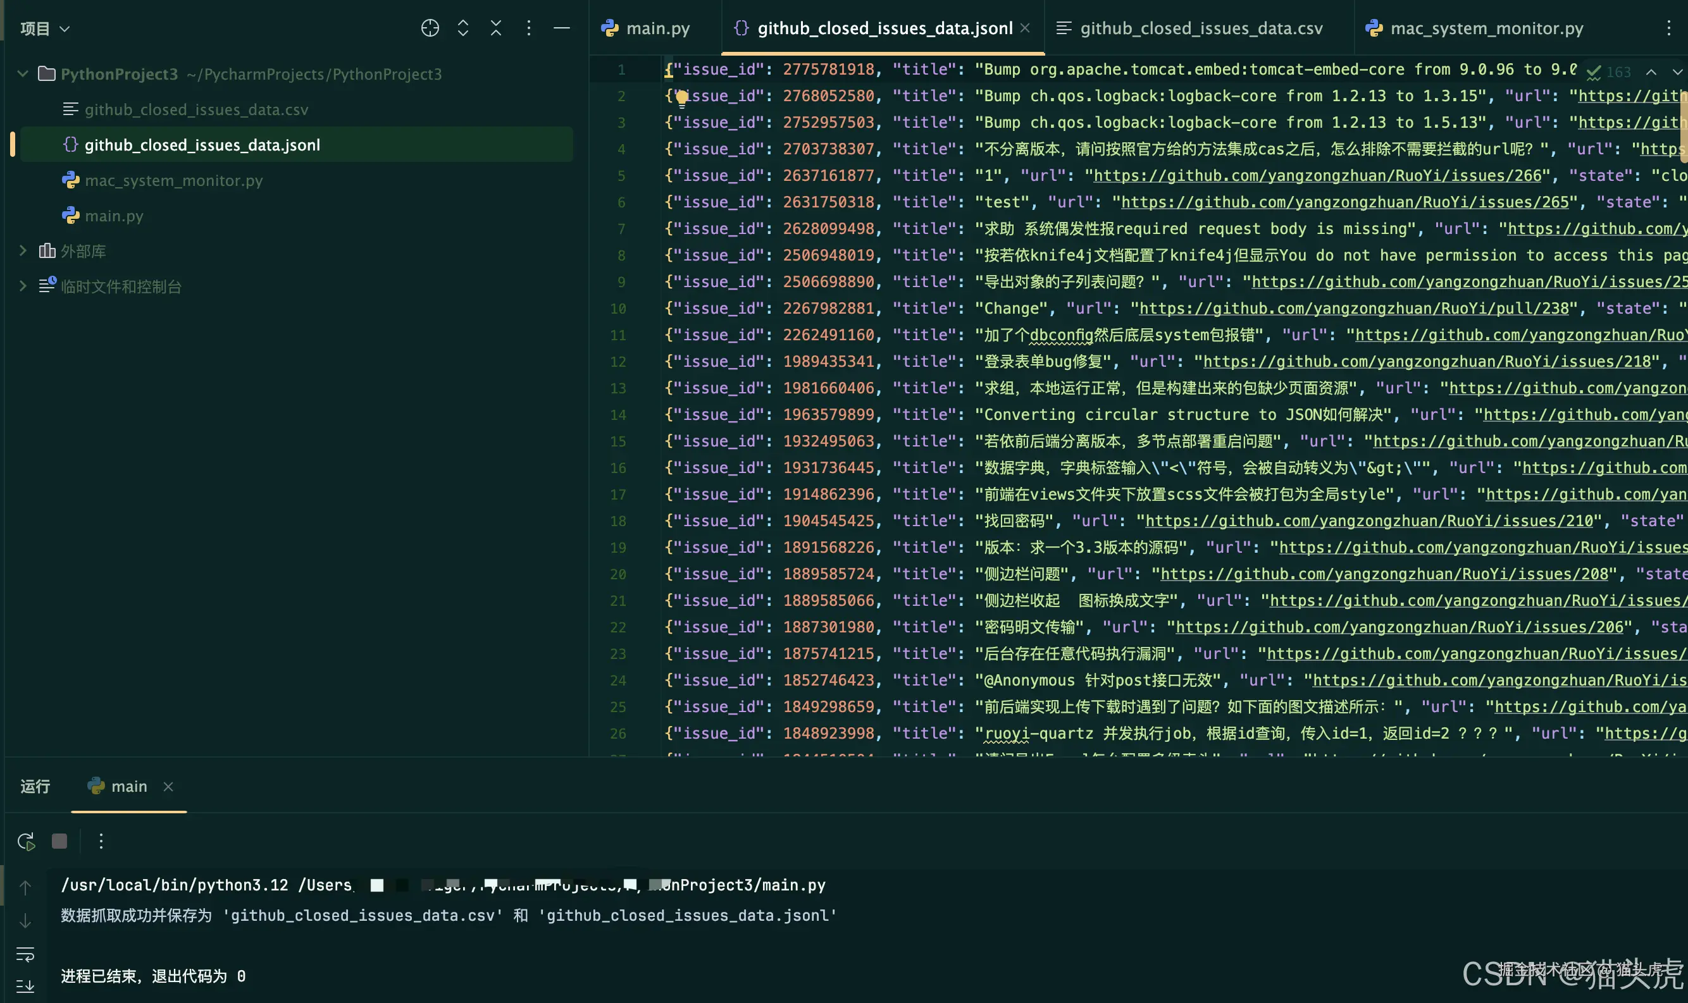
Task: Hide the project tool window
Action: click(562, 28)
